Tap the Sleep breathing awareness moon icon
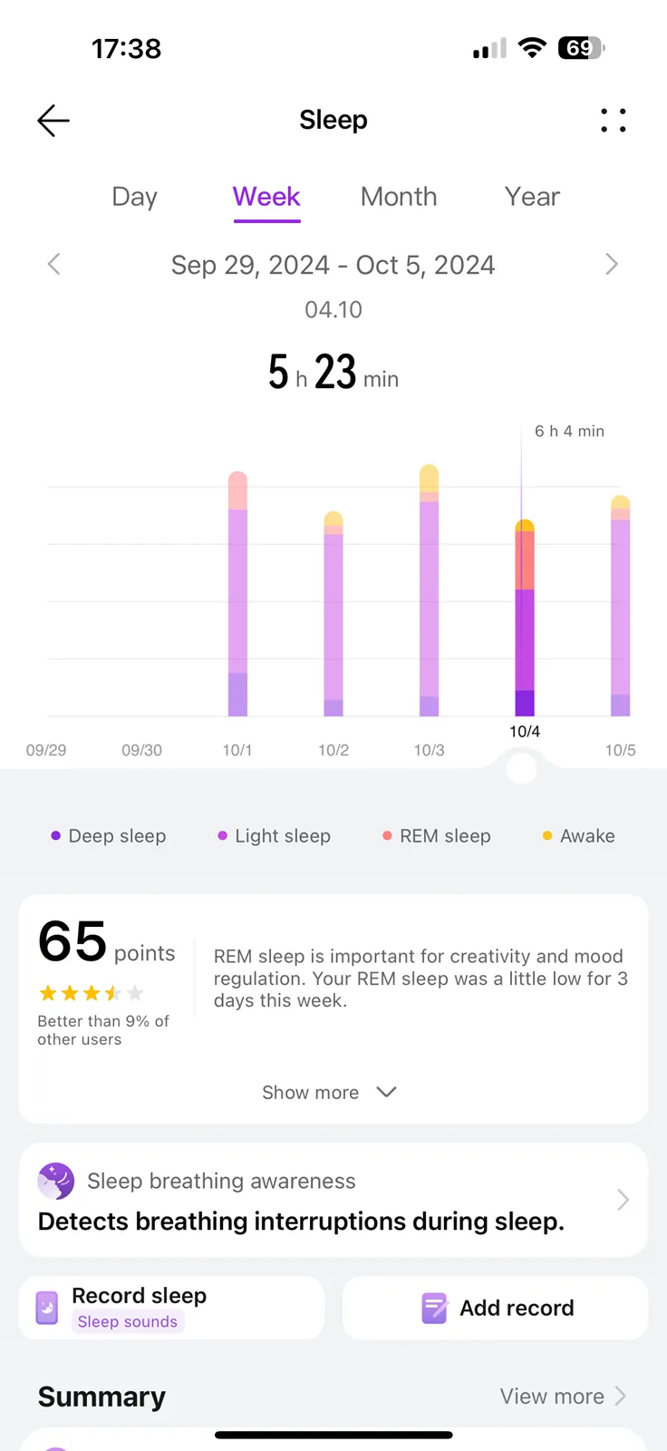The image size is (667, 1451). [x=56, y=1181]
